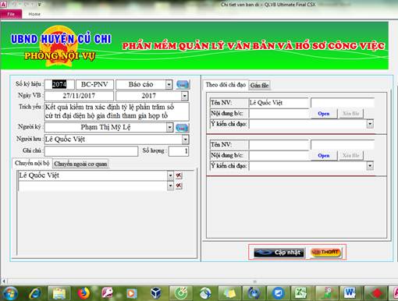398x301 pixels.
Task: Open the year 2017 dropdown
Action: coord(184,96)
